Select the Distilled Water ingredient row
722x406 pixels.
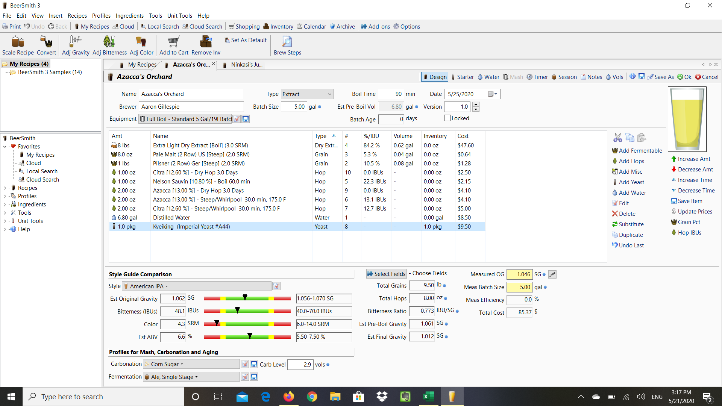click(297, 217)
